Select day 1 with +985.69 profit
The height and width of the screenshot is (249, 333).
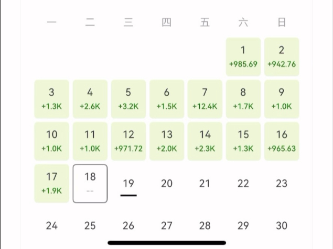coord(243,56)
